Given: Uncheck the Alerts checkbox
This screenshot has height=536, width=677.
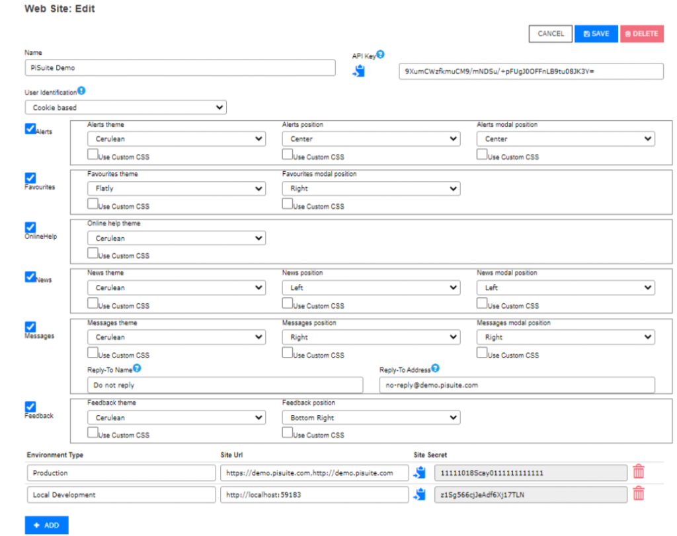Looking at the screenshot, I should coord(30,129).
